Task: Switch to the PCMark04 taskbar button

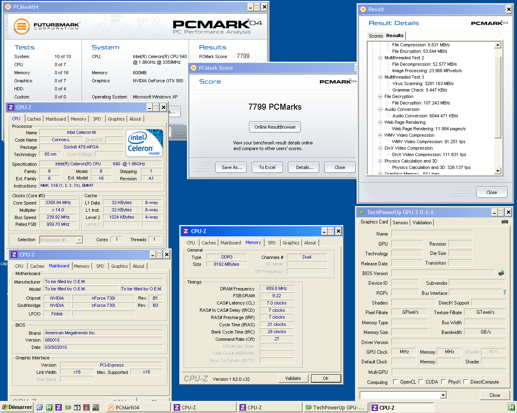Action: pos(138,407)
